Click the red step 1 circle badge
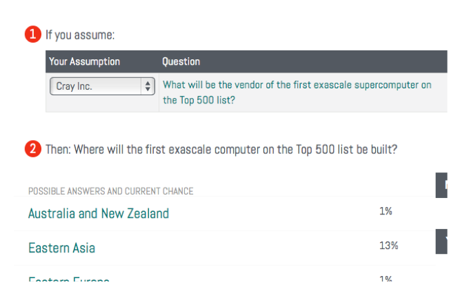 (x=33, y=34)
